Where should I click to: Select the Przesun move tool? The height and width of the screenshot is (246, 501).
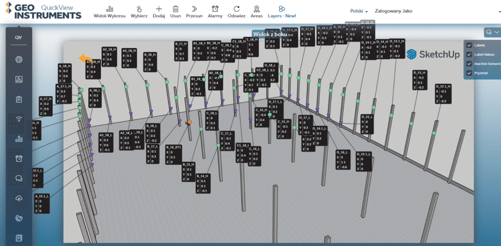(x=194, y=9)
